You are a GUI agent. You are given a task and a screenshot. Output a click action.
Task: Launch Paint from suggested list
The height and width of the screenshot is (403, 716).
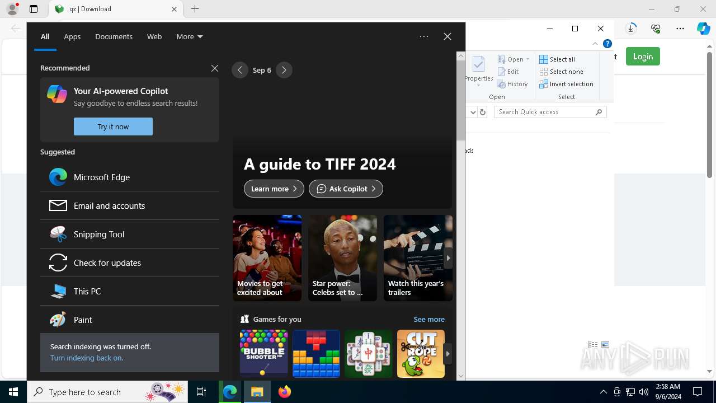[130, 320]
